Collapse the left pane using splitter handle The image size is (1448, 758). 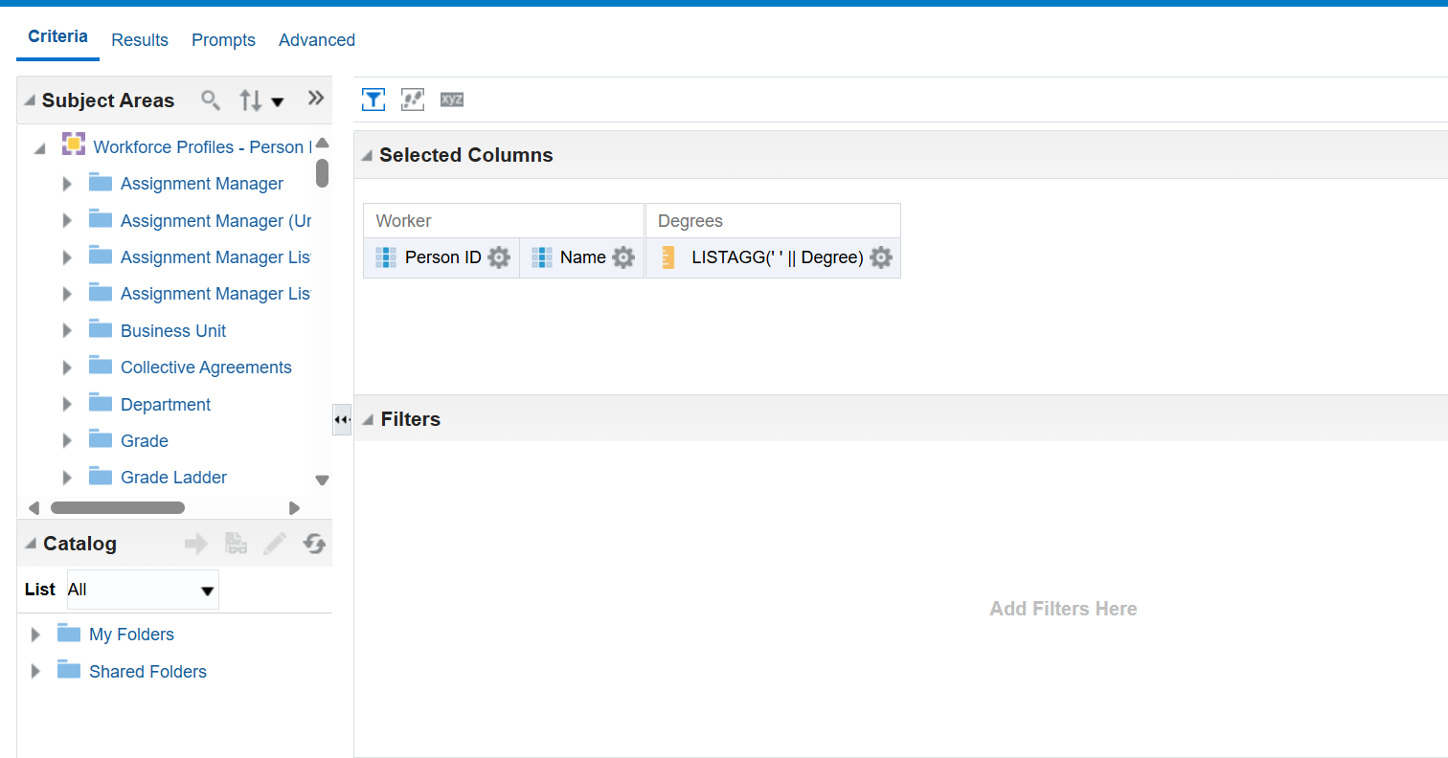point(342,420)
